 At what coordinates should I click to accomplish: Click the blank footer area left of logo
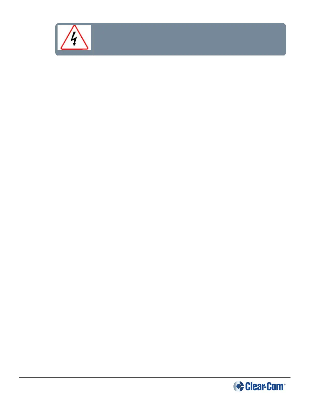[125, 387]
